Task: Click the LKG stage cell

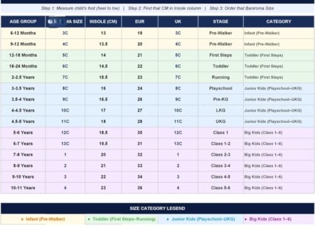Action: click(x=220, y=110)
